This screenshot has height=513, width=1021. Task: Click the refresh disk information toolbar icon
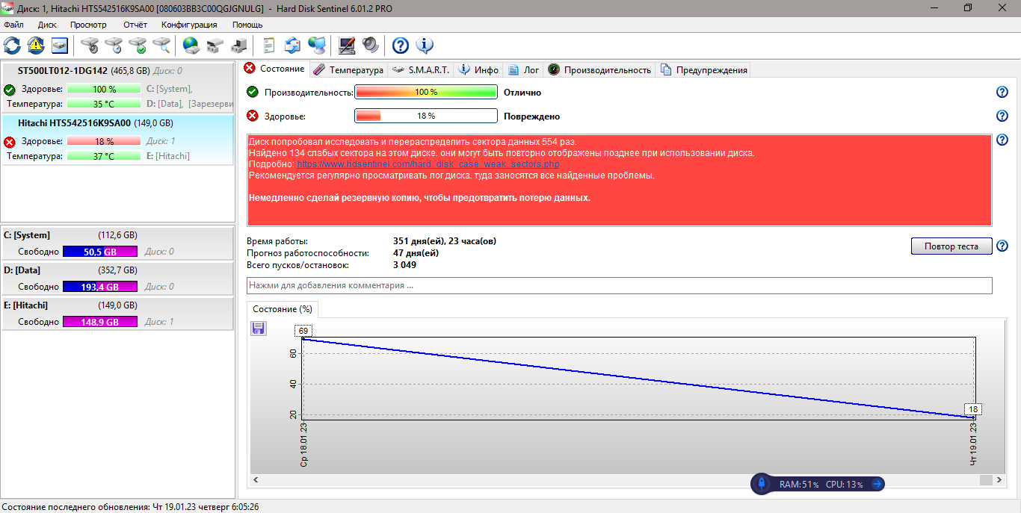[x=12, y=46]
